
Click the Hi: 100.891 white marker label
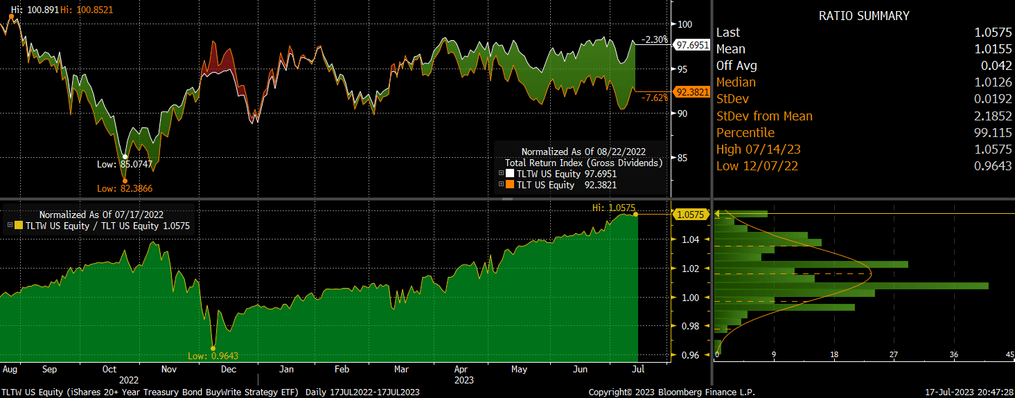(34, 10)
